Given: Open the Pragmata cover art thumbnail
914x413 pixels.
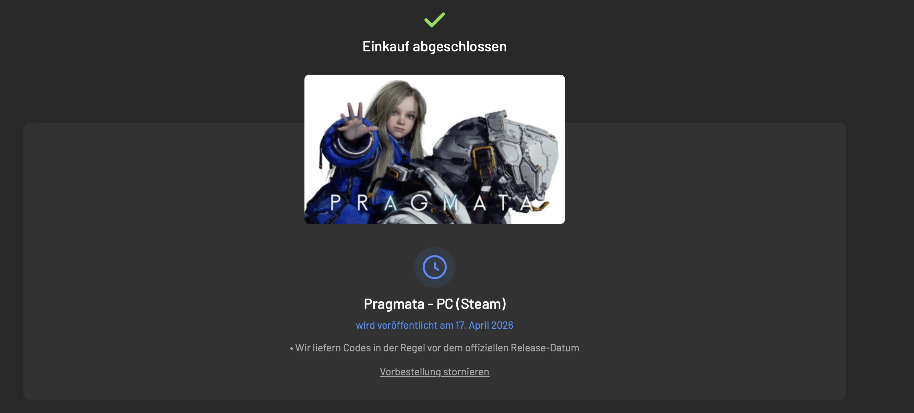Looking at the screenshot, I should click(x=434, y=149).
